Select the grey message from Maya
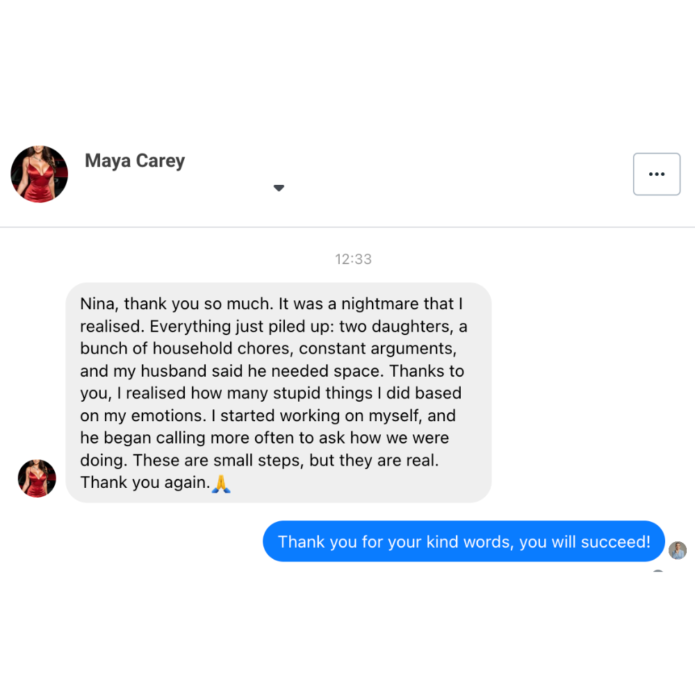Screen dimensions: 695x695 coord(279,393)
